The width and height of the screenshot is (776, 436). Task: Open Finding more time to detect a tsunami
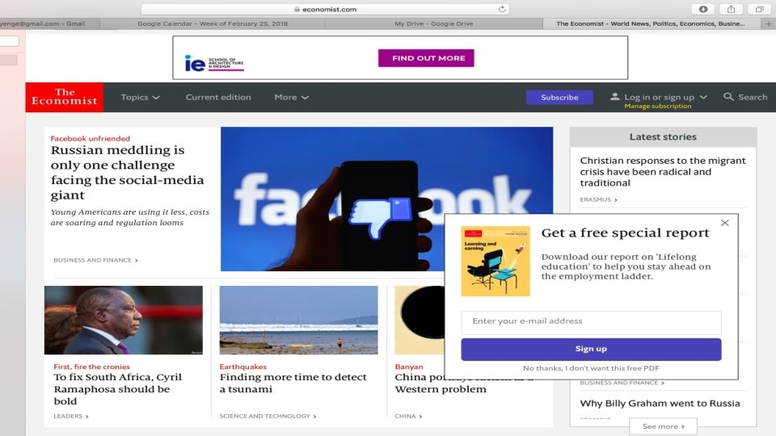pyautogui.click(x=293, y=383)
